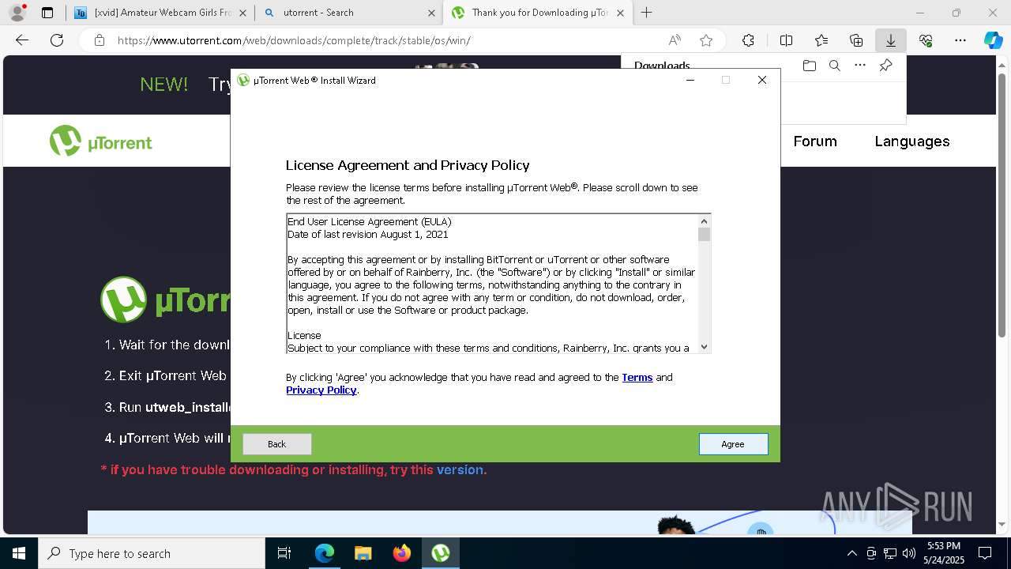Open the Privacy Policy link
Screen dimensions: 1011x569
pos(321,390)
